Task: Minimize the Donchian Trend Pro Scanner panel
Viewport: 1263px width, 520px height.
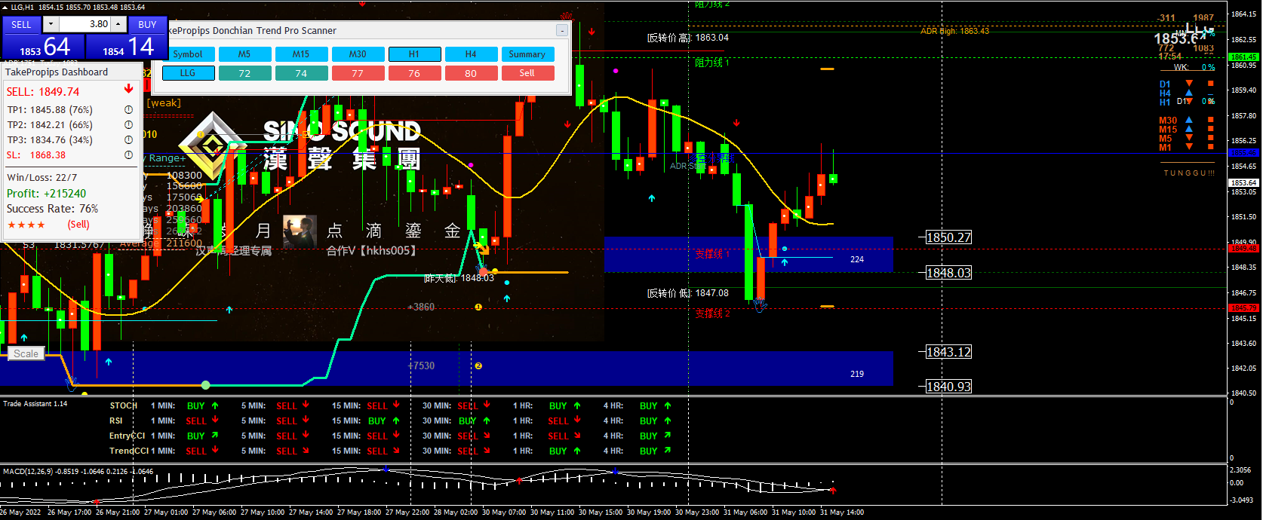Action: coord(562,30)
